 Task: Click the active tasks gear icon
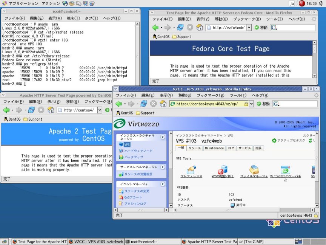tap(274, 141)
